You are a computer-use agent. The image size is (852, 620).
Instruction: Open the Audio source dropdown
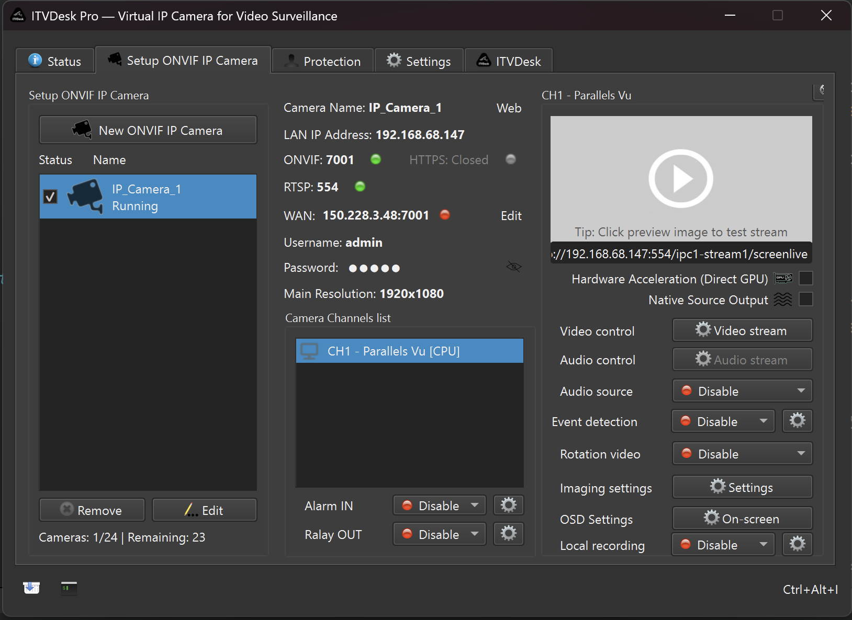point(742,391)
